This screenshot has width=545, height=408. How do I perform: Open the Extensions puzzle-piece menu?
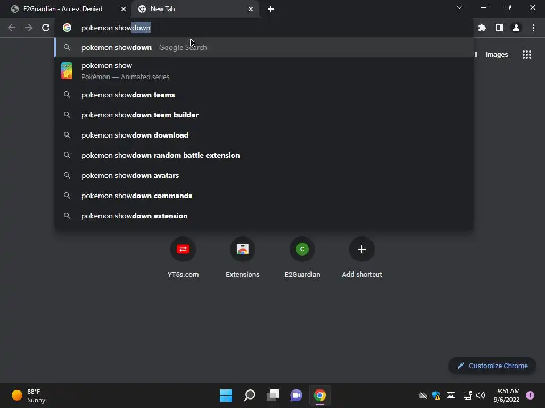tap(482, 28)
